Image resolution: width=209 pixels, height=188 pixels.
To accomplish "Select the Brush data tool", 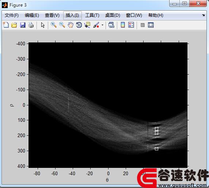I will [x=96, y=25].
